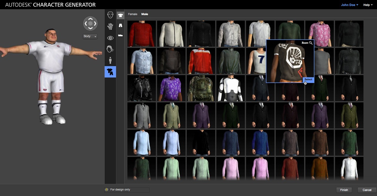The height and width of the screenshot is (196, 377).
Task: Open the Hair category icon
Action: click(110, 49)
